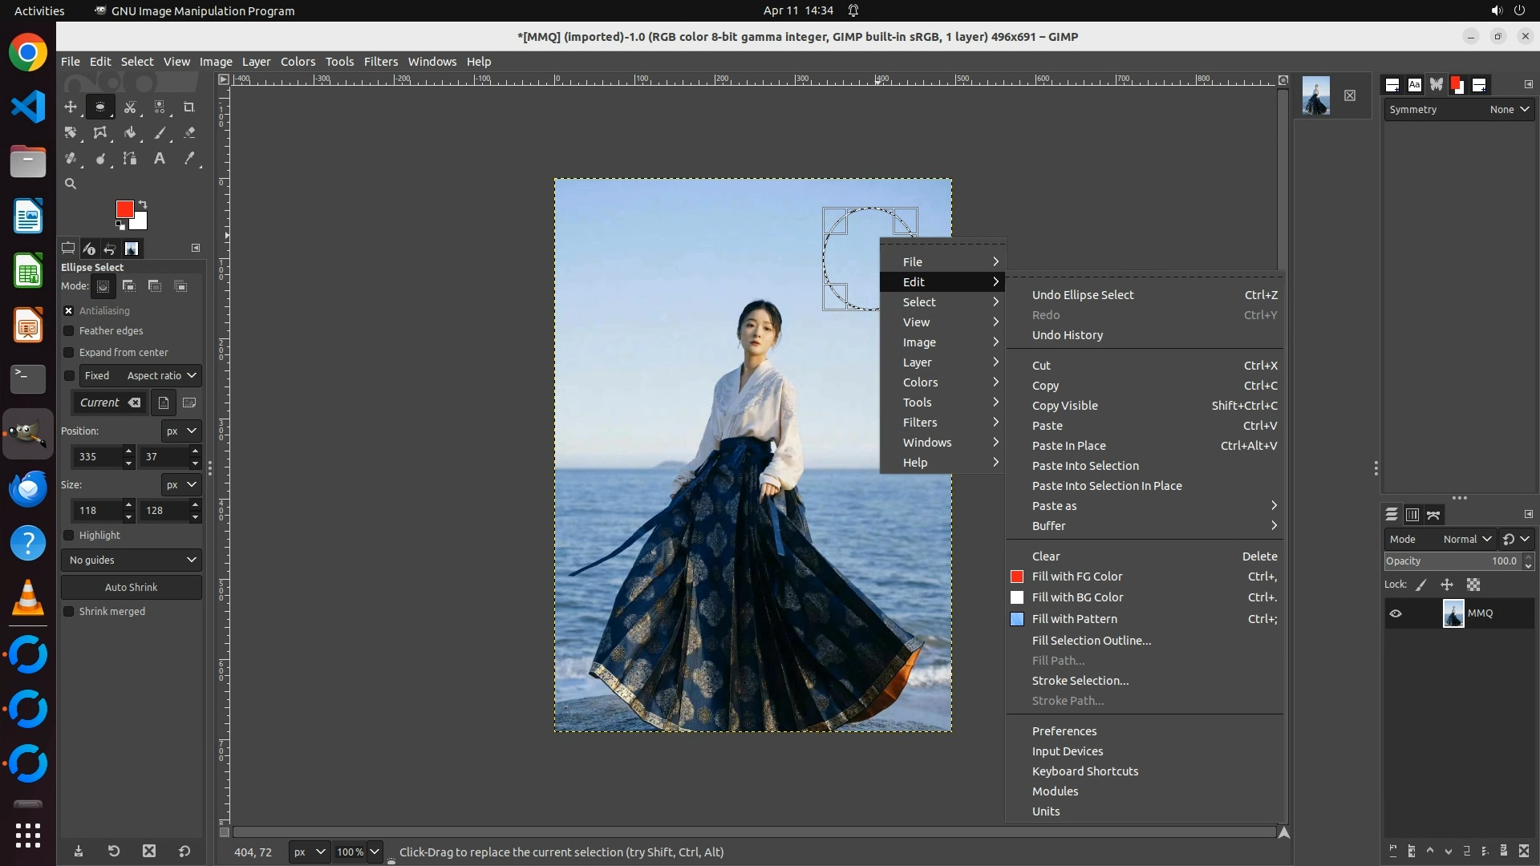Image resolution: width=1540 pixels, height=866 pixels.
Task: Expand the layer Mode Normal dropdown
Action: click(x=1466, y=540)
